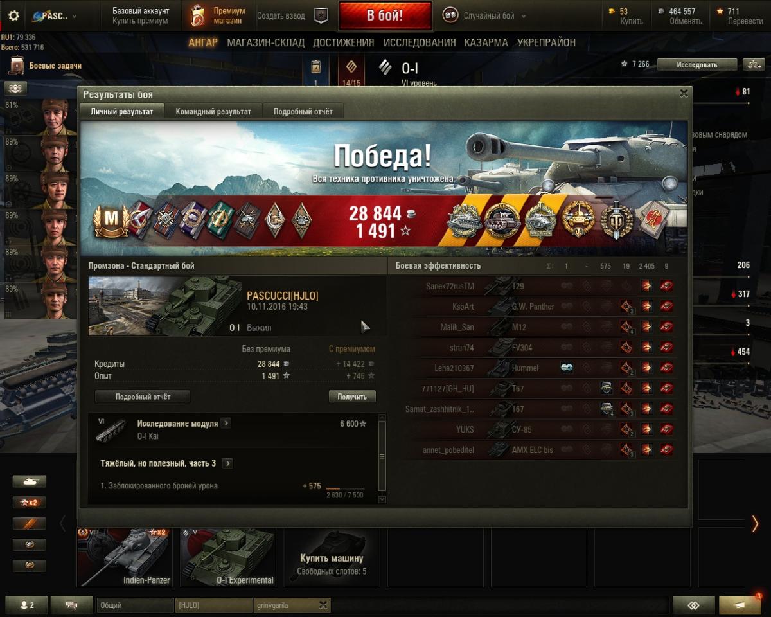Toggle the tank type carousel filter
This screenshot has height=617, width=771.
tap(30, 481)
